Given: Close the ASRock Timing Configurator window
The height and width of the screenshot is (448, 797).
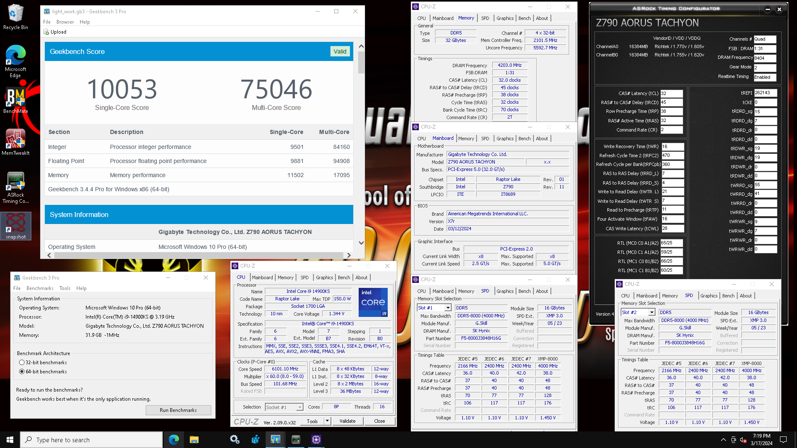Looking at the screenshot, I should [x=779, y=9].
